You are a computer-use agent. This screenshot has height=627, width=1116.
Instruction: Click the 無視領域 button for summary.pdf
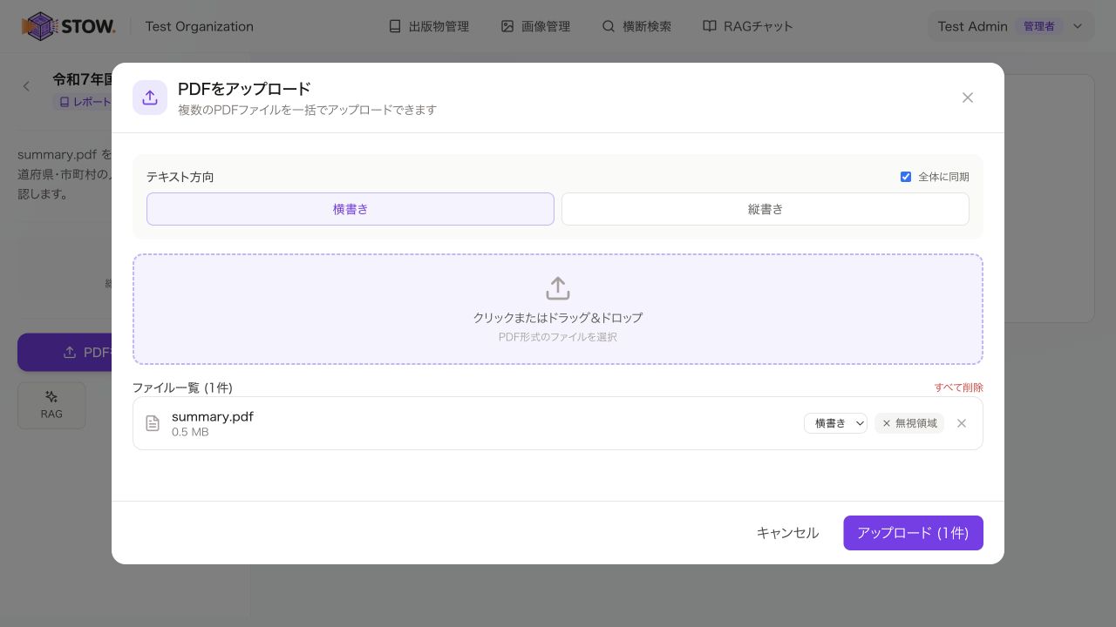coord(909,423)
